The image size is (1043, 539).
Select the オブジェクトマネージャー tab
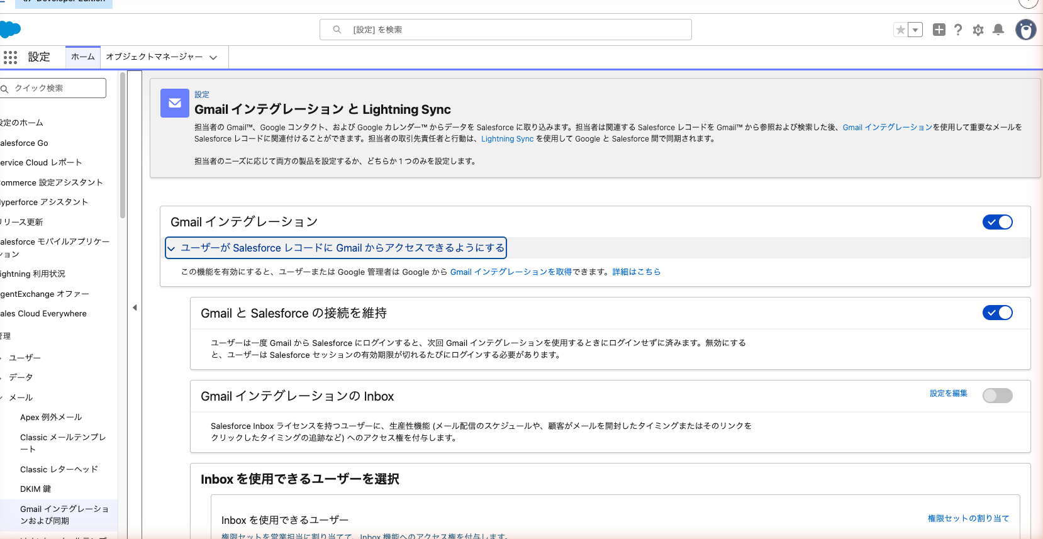(154, 57)
